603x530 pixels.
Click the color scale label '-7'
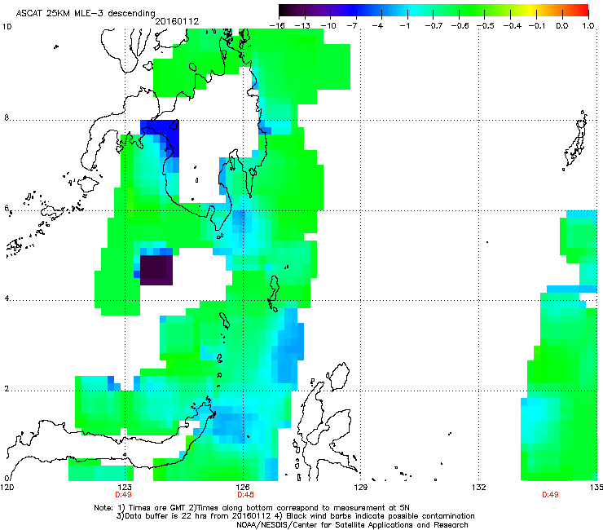[352, 26]
